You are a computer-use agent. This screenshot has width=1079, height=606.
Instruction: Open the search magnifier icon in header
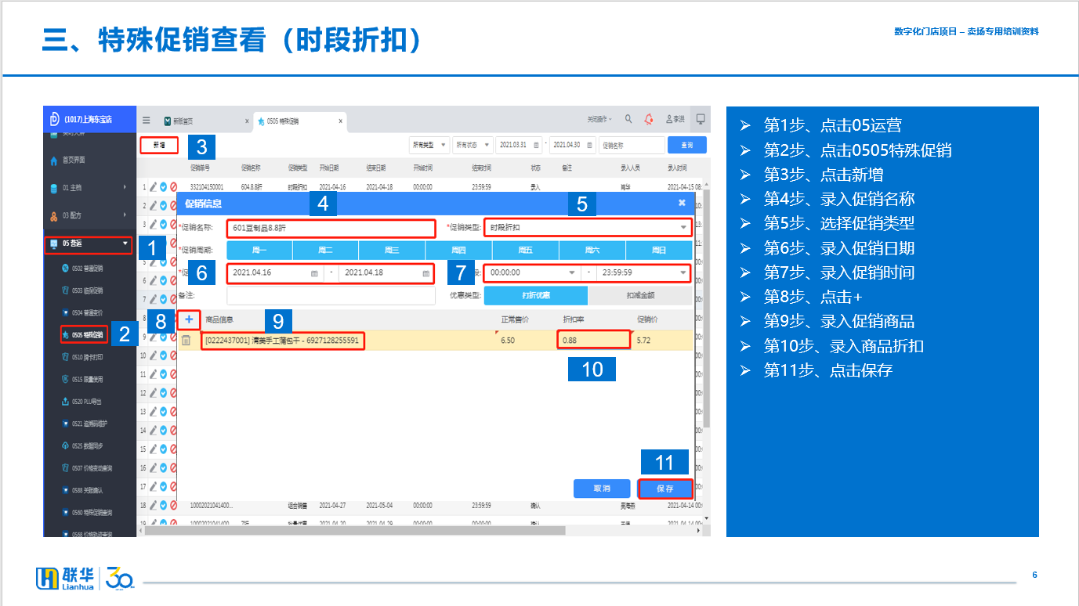628,119
